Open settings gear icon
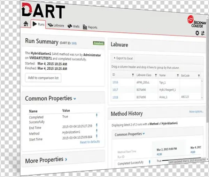Image resolution: width=209 pixels, height=177 pixels. (x=197, y=33)
